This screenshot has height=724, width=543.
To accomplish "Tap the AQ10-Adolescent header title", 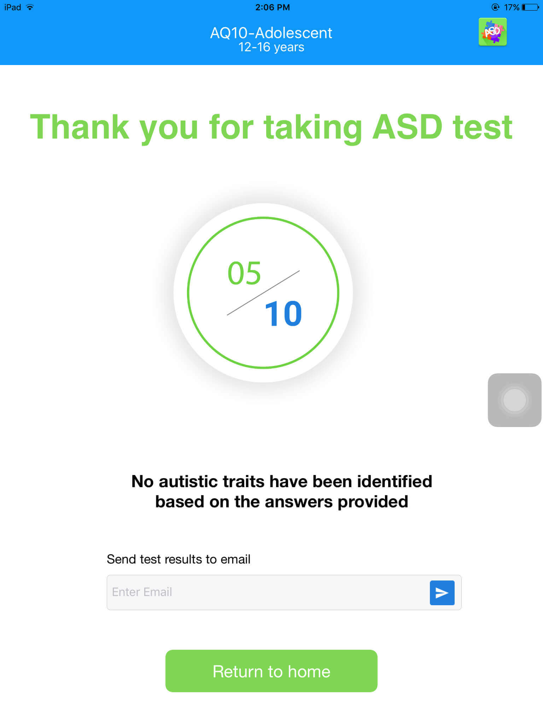I will 271,33.
